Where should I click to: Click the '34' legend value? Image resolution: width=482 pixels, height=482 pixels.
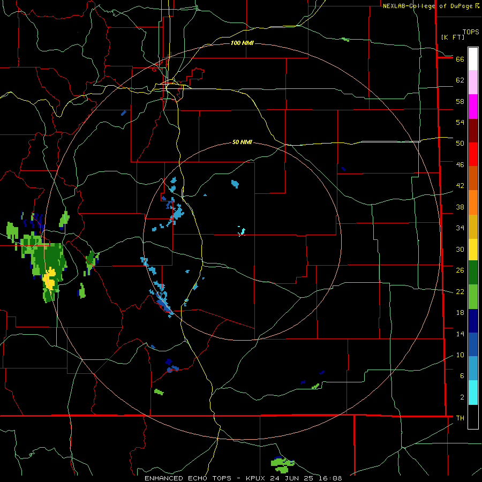tap(460, 228)
